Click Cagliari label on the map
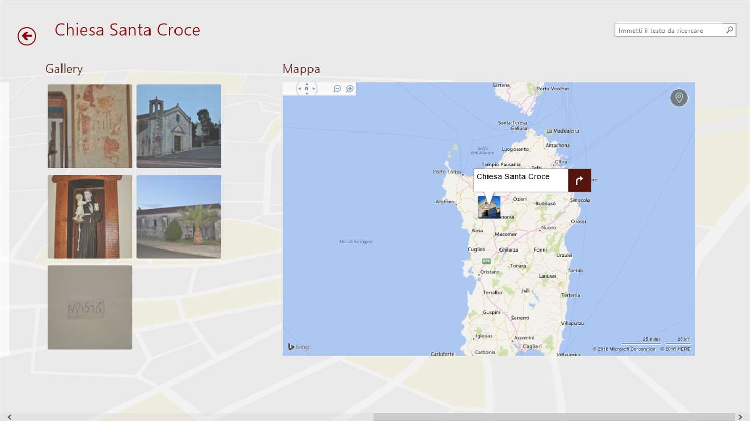Screen dimensions: 750x421 532,346
